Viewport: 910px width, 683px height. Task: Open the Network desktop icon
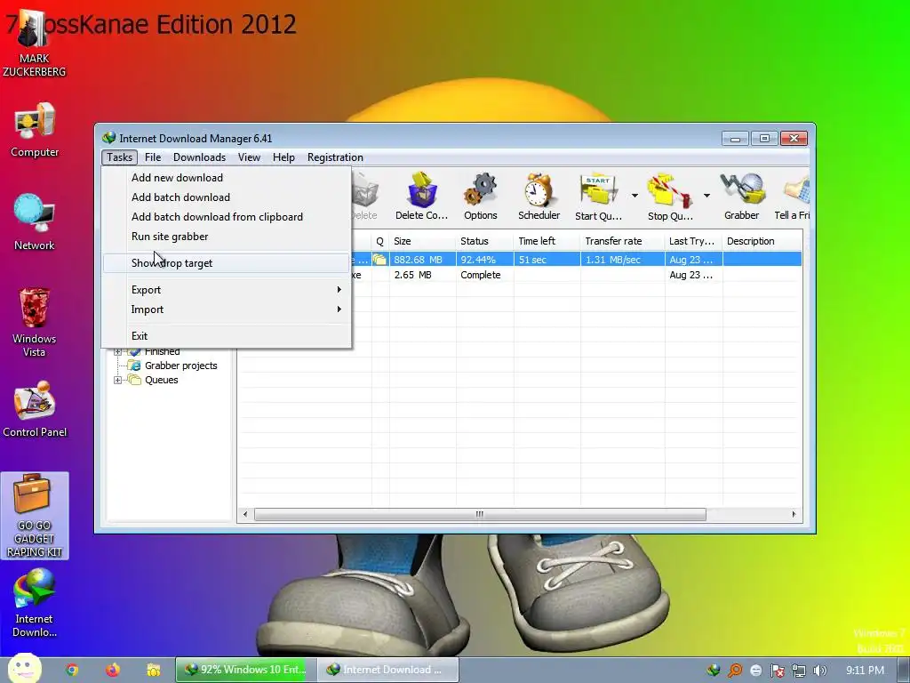35,222
